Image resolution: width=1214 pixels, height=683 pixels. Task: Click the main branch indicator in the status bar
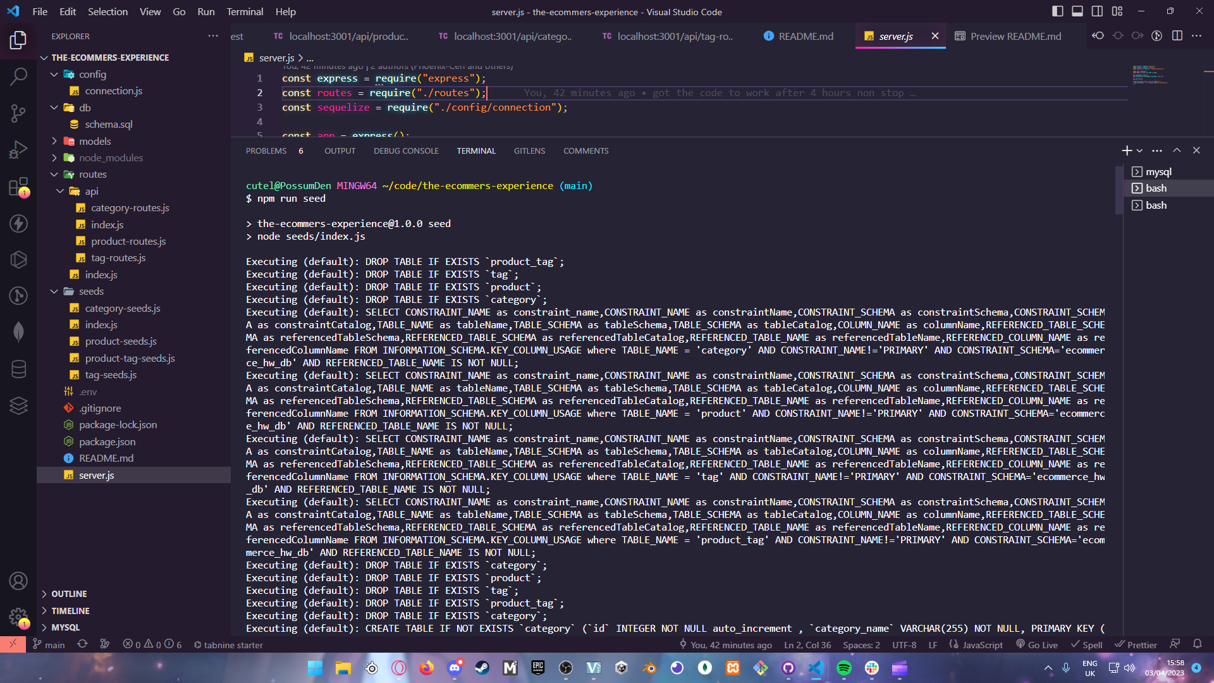pos(49,644)
